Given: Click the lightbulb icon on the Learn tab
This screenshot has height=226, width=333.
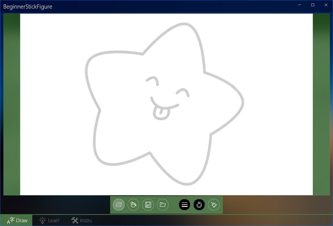Looking at the screenshot, I should point(43,220).
